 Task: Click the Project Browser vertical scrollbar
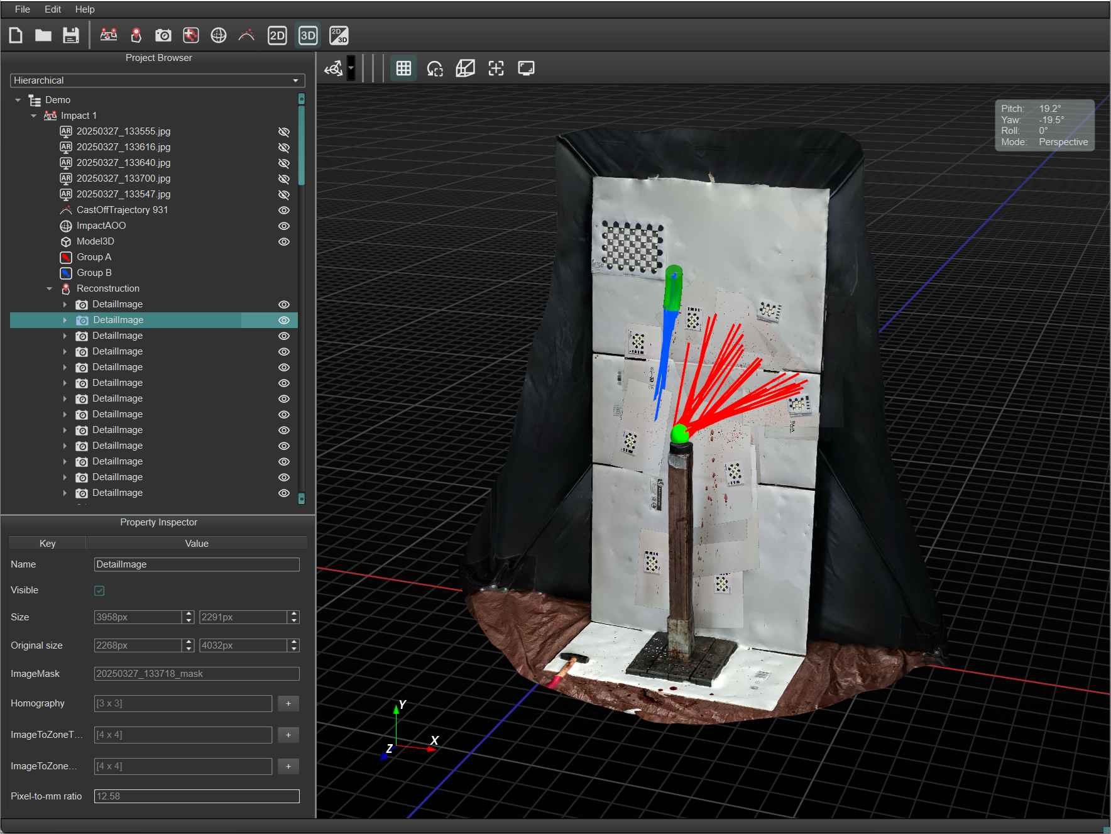pos(302,146)
